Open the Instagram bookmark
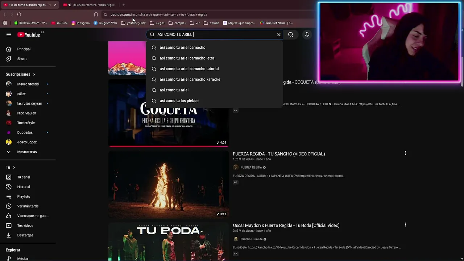Viewport: 464px width, 261px height. (x=80, y=23)
